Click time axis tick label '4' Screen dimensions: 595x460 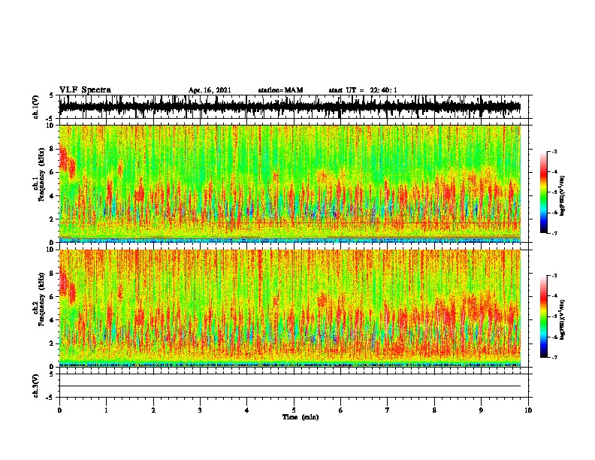click(x=247, y=410)
